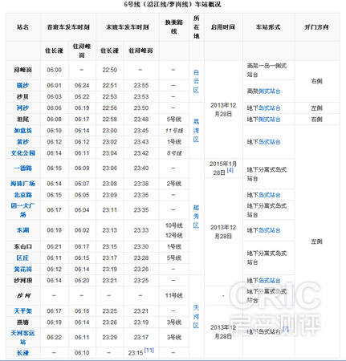
Task: Select the 23:53 time in the 沙贝 row
Action: pos(141,96)
